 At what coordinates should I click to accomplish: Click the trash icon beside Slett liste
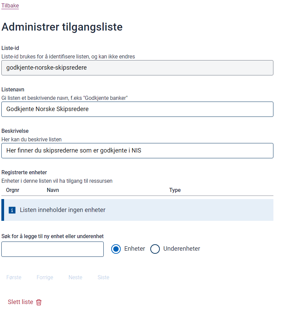point(39,302)
